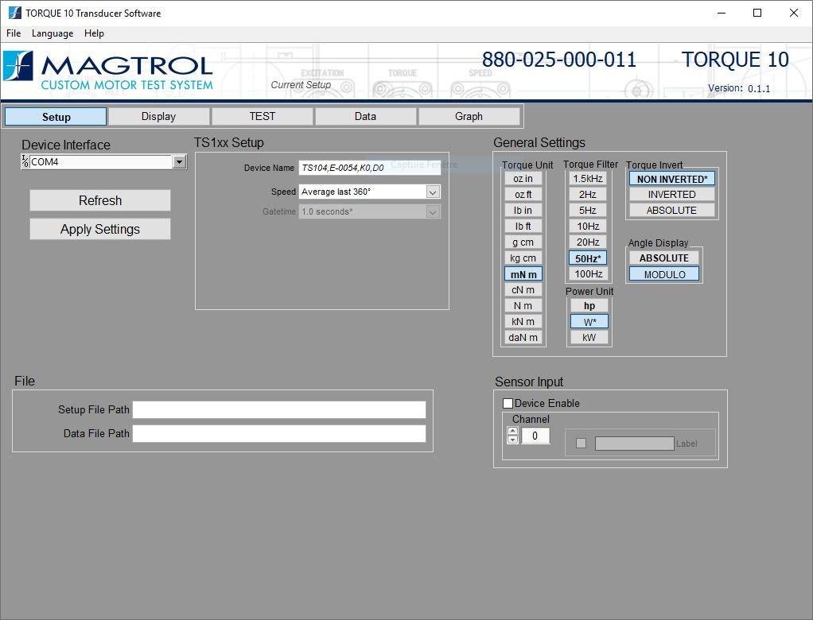Select INVERTED torque option
This screenshot has width=813, height=620.
[x=672, y=194]
